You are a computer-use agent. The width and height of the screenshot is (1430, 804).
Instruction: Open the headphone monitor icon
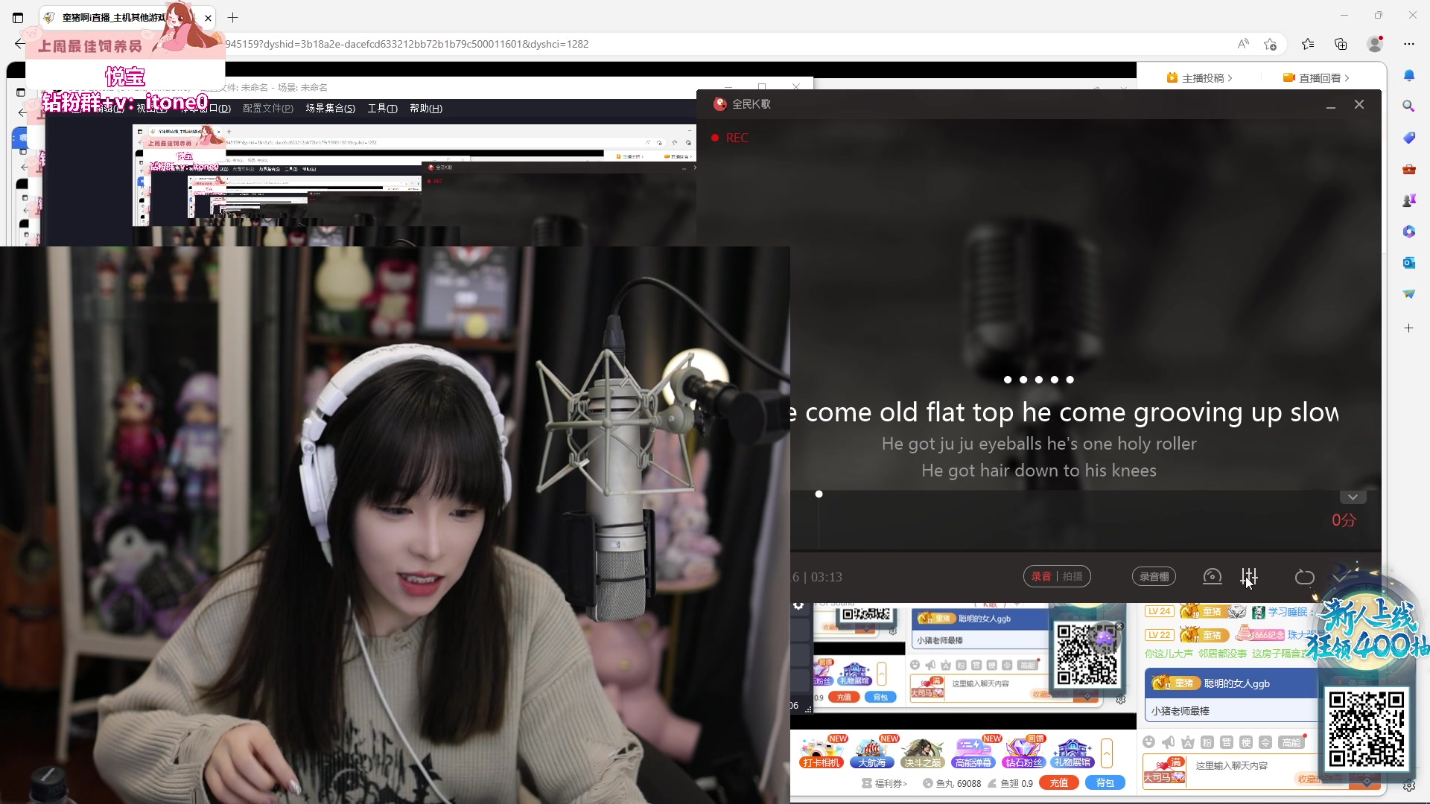(x=1212, y=576)
